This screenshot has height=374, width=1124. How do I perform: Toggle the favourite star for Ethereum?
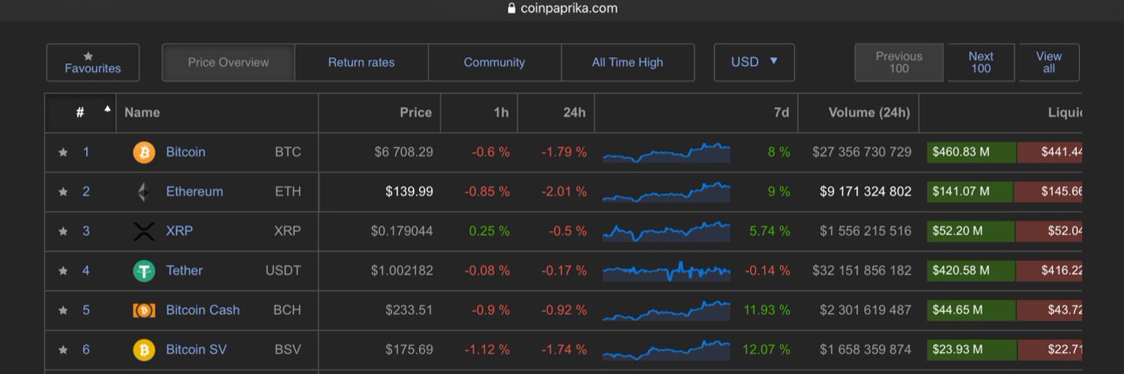tap(63, 192)
